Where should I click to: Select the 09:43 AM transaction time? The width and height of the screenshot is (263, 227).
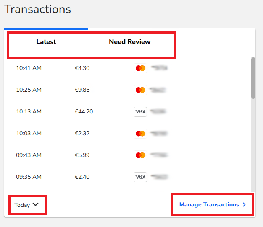point(29,155)
